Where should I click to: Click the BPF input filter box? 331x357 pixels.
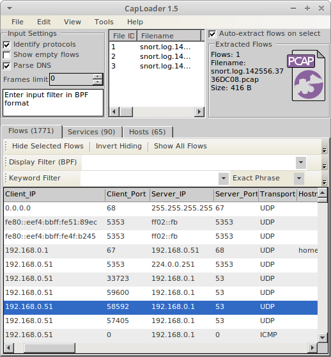tap(53, 102)
